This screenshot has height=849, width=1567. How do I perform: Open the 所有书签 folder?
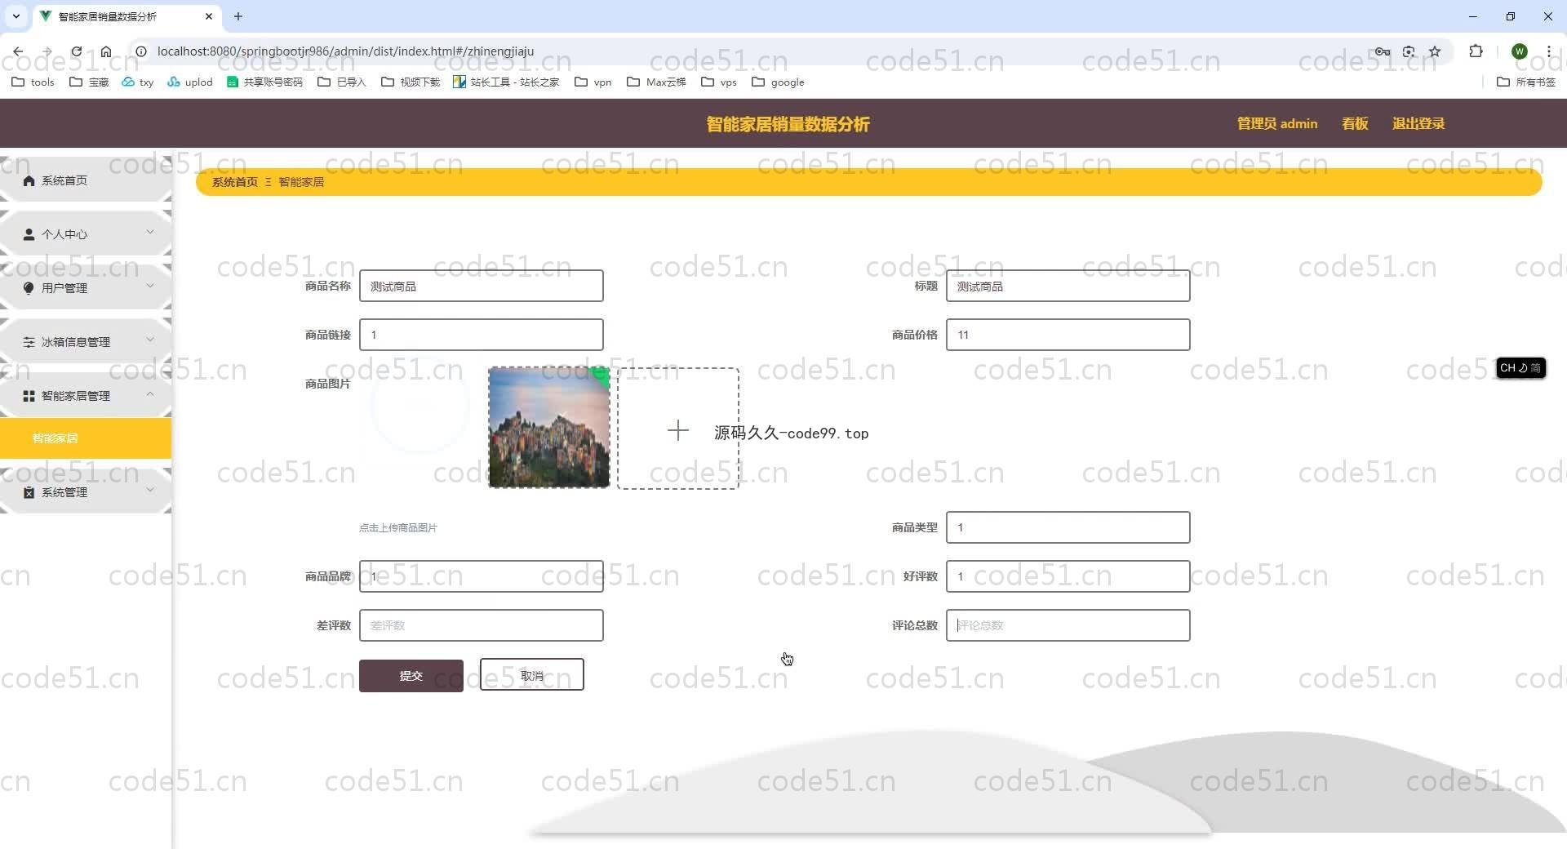1526,82
